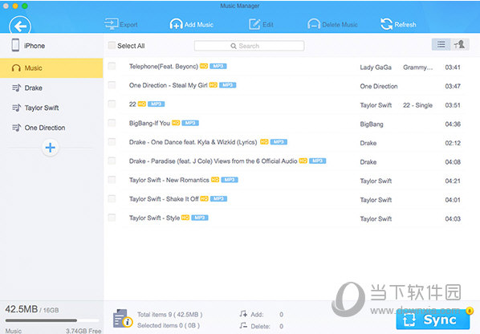Click the green maximize window button
Screen dimensions: 480x334
[x=25, y=6]
